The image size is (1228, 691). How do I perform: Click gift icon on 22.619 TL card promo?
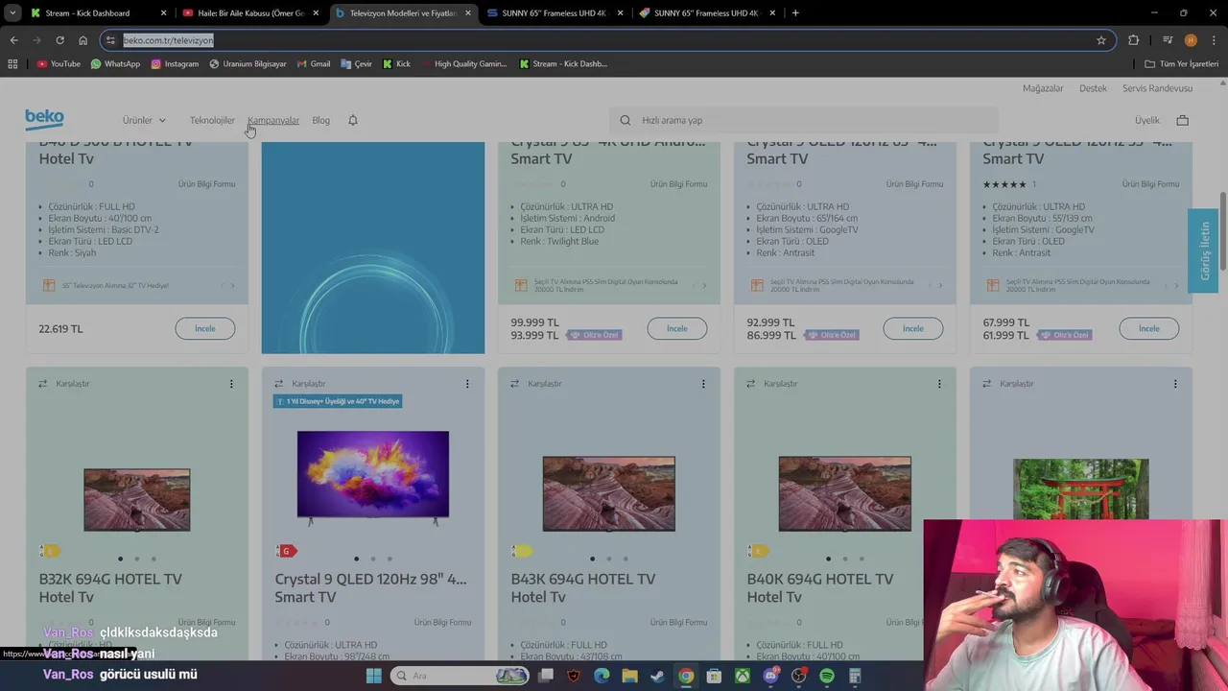[49, 285]
